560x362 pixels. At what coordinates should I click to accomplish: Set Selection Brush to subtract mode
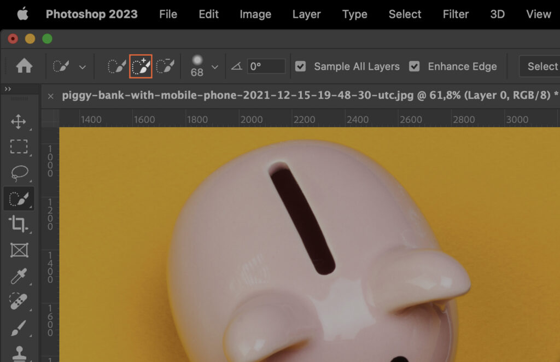(166, 66)
